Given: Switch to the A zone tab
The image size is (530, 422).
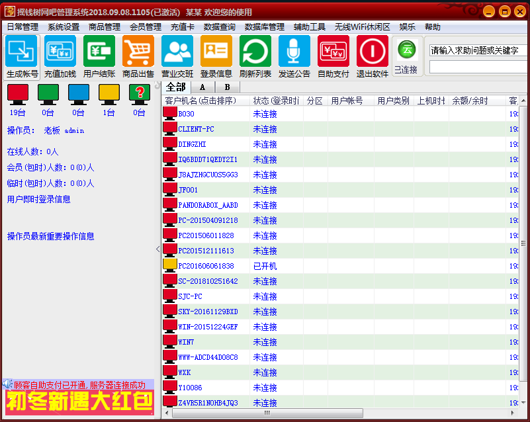Looking at the screenshot, I should pyautogui.click(x=202, y=87).
